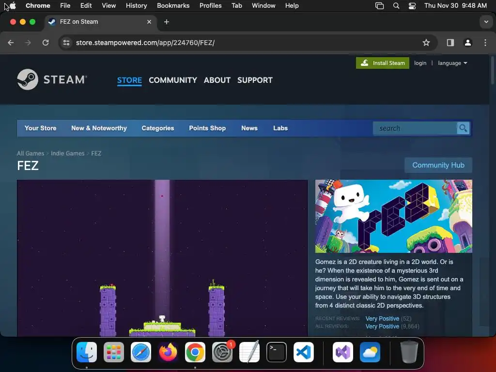Expand the tab search chevron
Screen dimensions: 496x372
click(486, 22)
